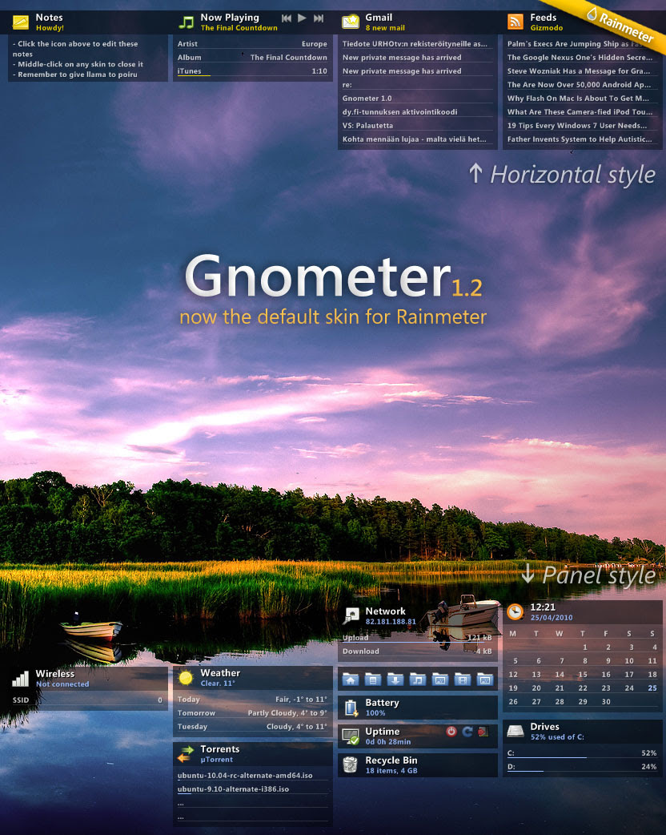
Task: Open 'Kohta mennään lujaa' email
Action: coord(415,139)
